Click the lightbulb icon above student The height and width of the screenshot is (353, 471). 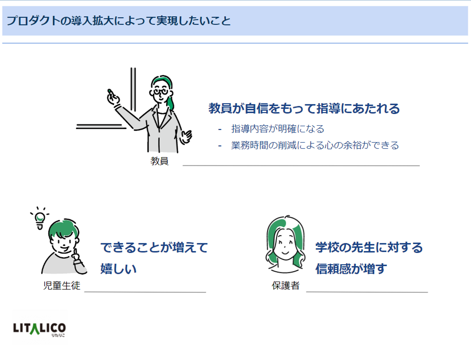coord(40,218)
